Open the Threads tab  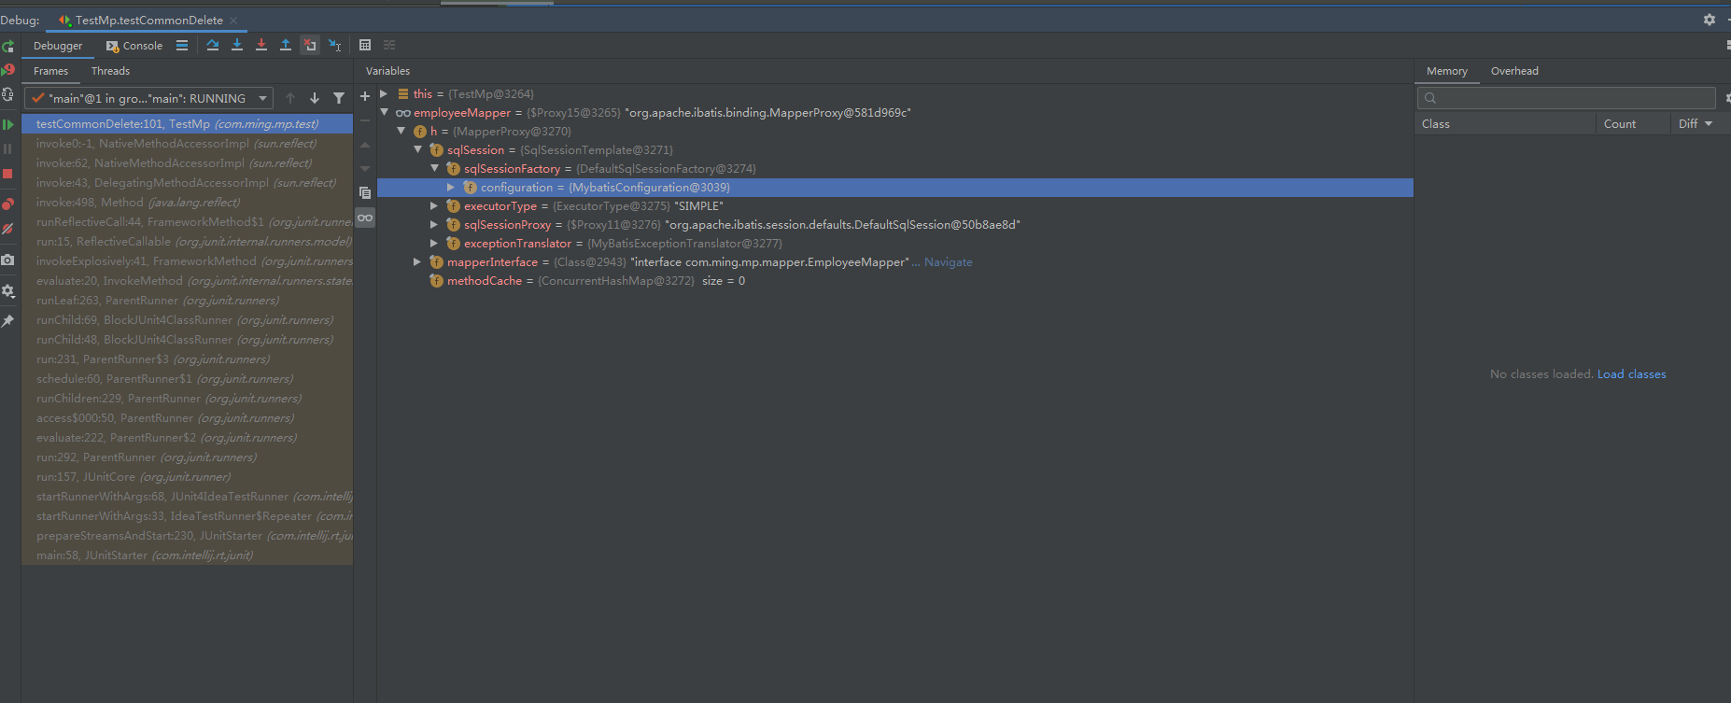[x=110, y=71]
